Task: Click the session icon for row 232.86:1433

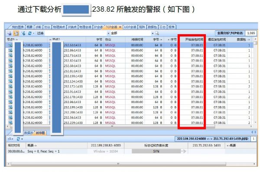Action: (x=10, y=50)
